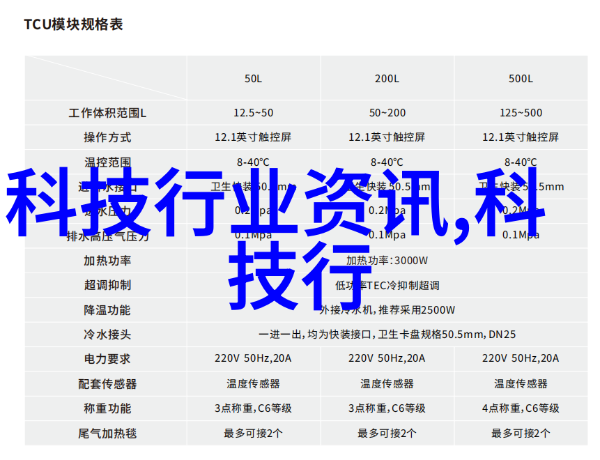The width and height of the screenshot is (600, 460).
Task: Click the row label "尾气加热毯"
Action: (x=107, y=434)
